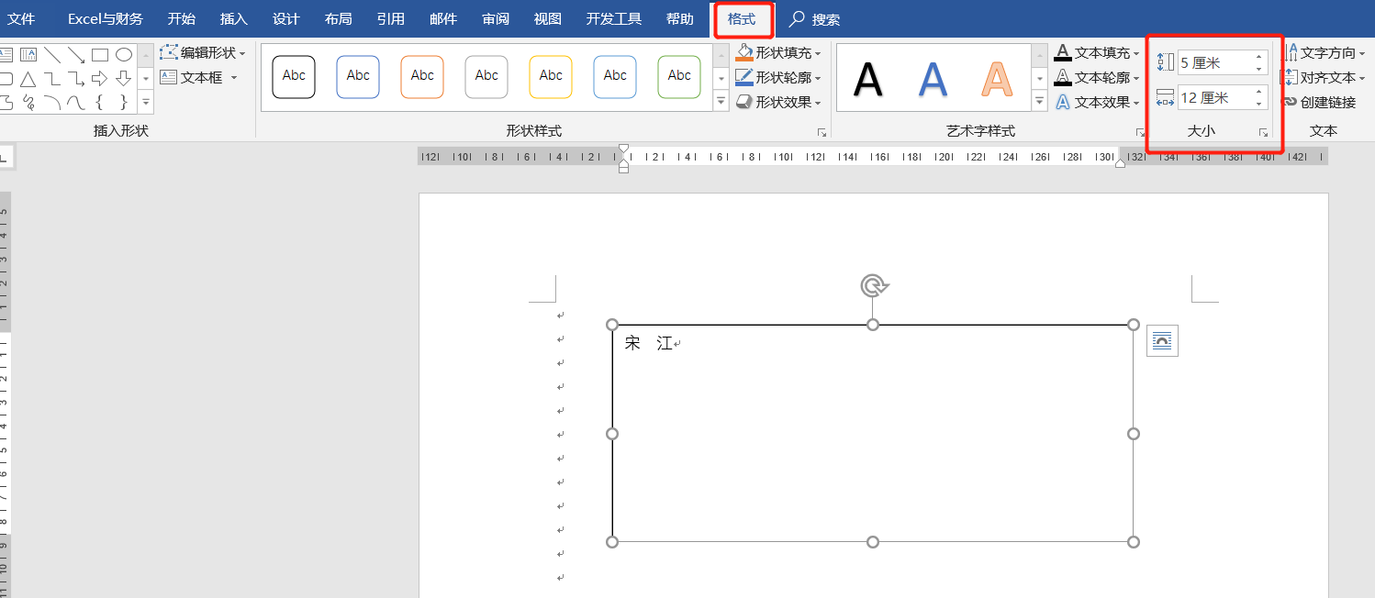Select the 格式 tab
1375x598 pixels.
742,19
